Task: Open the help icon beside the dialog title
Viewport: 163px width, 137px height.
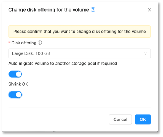Action: coord(93,9)
